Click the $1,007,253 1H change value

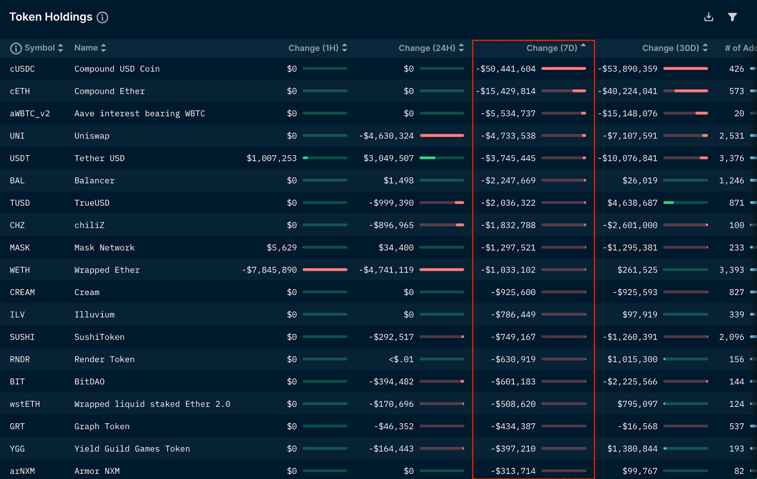point(272,158)
